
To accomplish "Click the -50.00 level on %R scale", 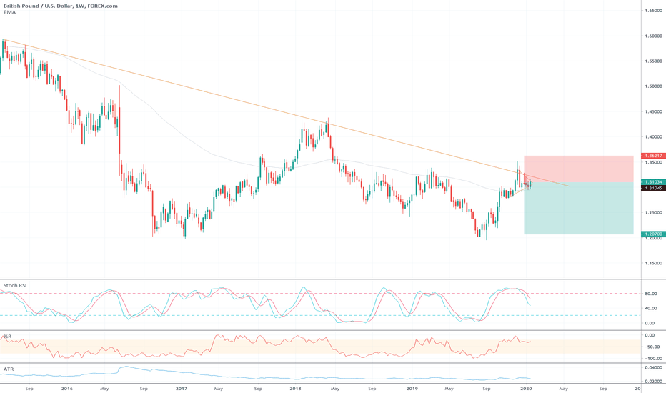I will (x=650, y=345).
